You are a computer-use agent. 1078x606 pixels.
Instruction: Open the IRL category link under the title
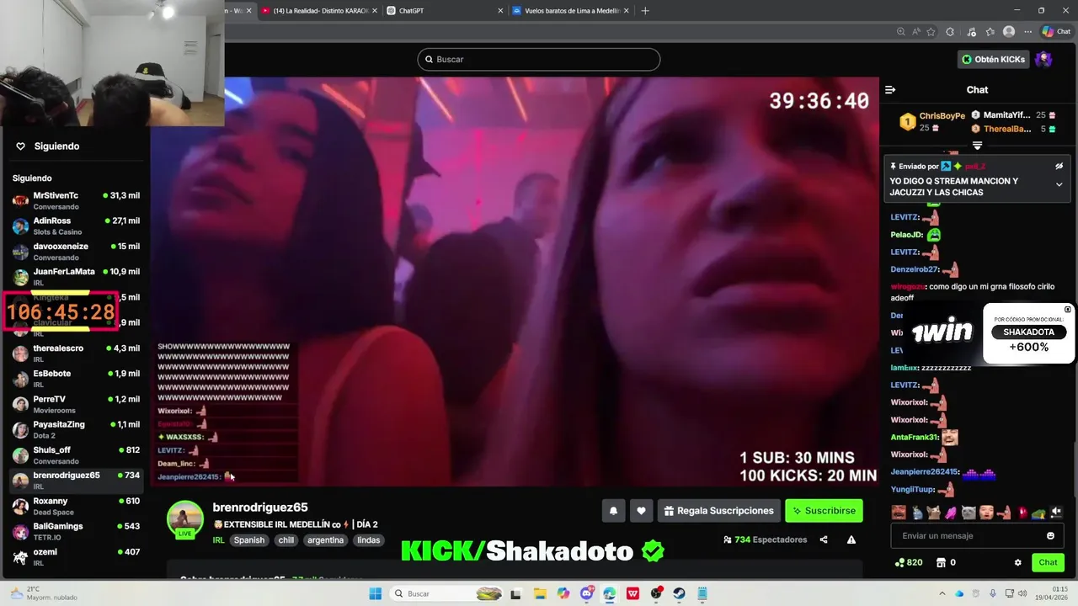click(x=218, y=540)
